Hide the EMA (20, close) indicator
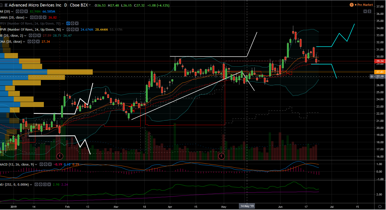The width and height of the screenshot is (386, 210). [29, 41]
